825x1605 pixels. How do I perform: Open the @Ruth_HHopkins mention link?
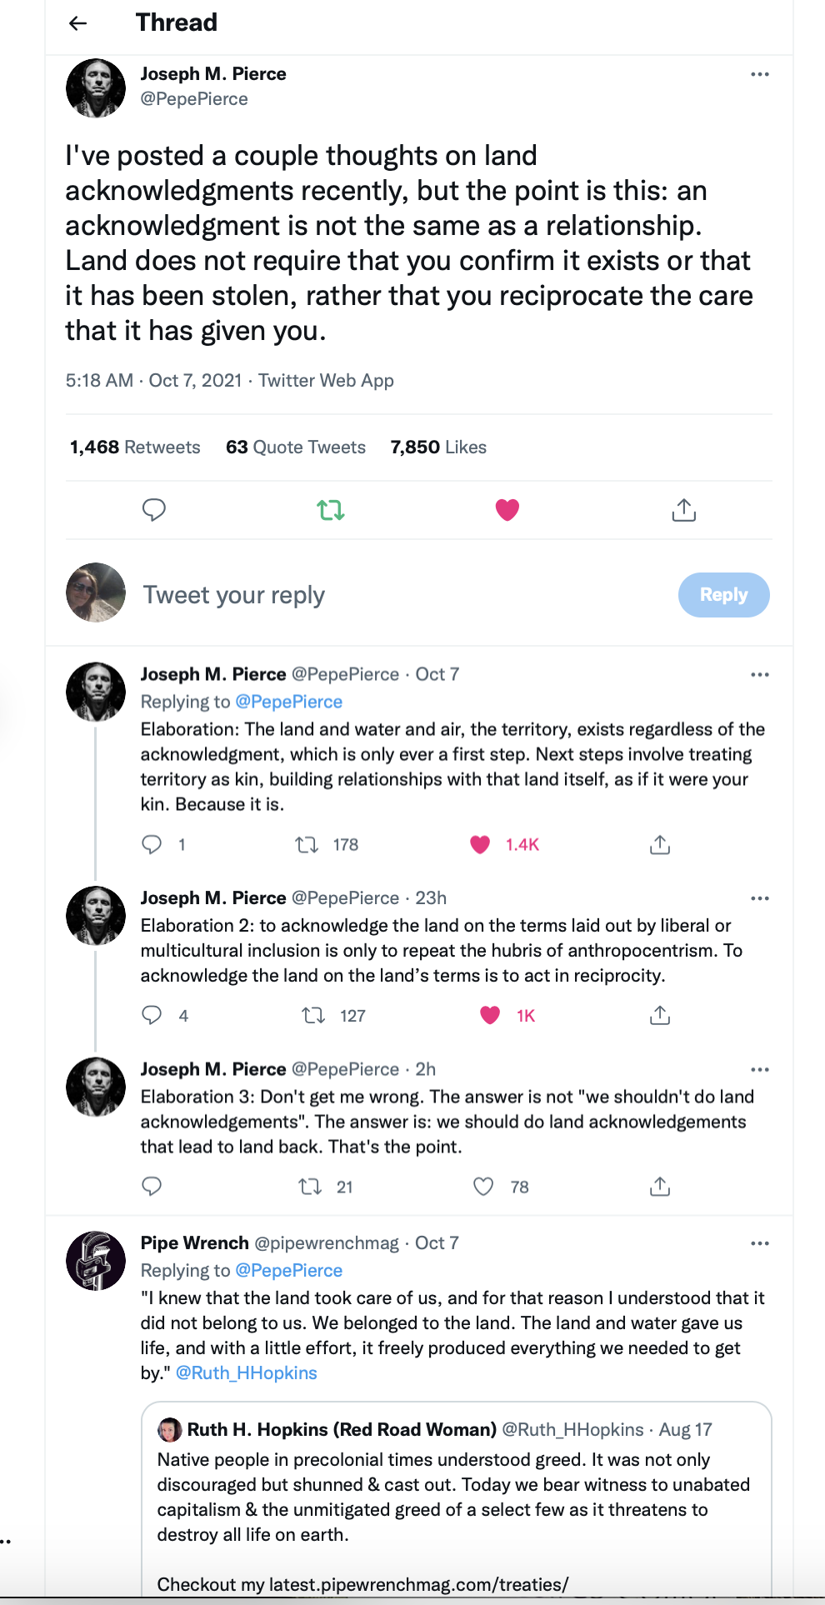pos(247,1372)
